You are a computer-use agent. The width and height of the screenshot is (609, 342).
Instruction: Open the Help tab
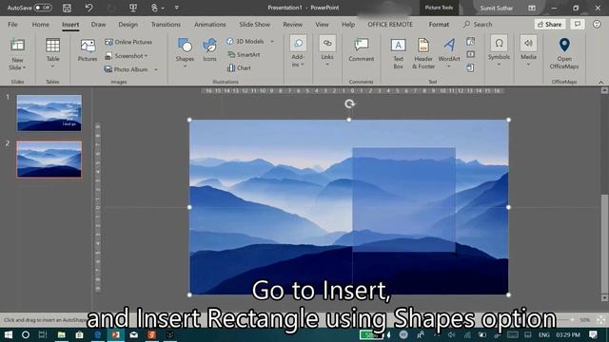(348, 24)
